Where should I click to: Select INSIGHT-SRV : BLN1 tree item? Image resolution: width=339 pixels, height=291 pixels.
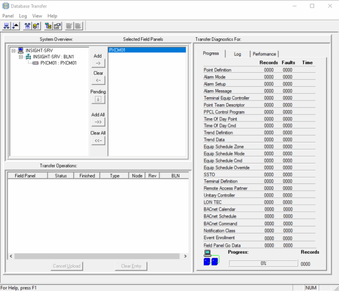(x=53, y=57)
